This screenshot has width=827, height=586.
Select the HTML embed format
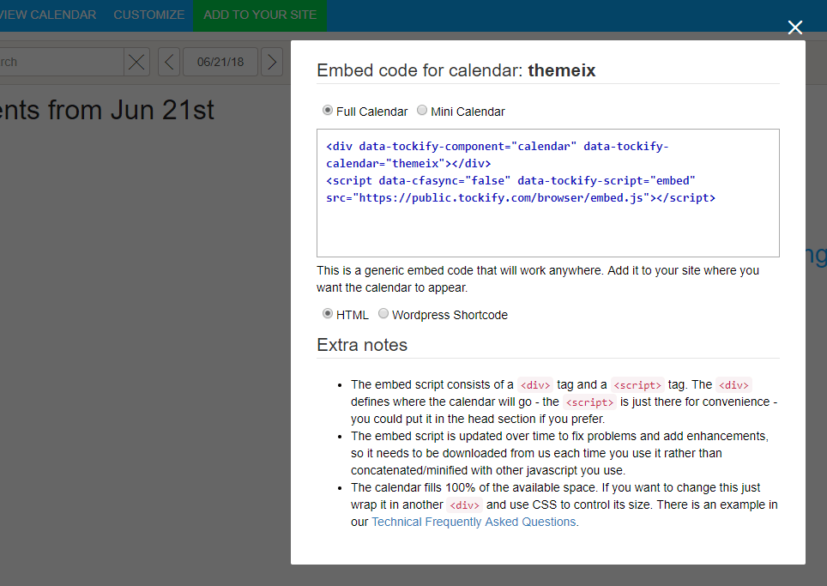(328, 314)
